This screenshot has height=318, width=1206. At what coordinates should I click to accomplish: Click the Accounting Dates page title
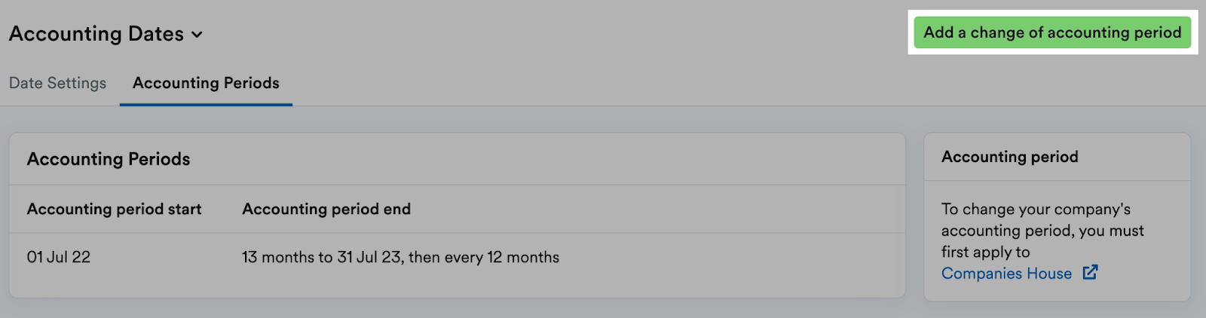coord(96,34)
